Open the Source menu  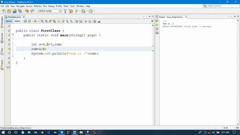pos(29,6)
